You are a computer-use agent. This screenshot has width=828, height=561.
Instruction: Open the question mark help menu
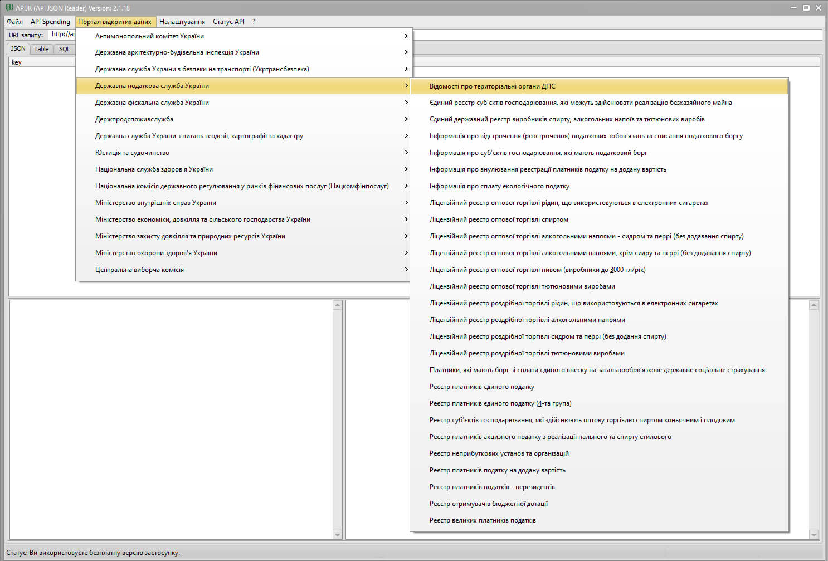[x=254, y=22]
